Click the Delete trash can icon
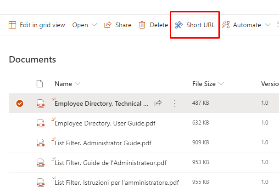The height and width of the screenshot is (188, 279). [x=142, y=25]
